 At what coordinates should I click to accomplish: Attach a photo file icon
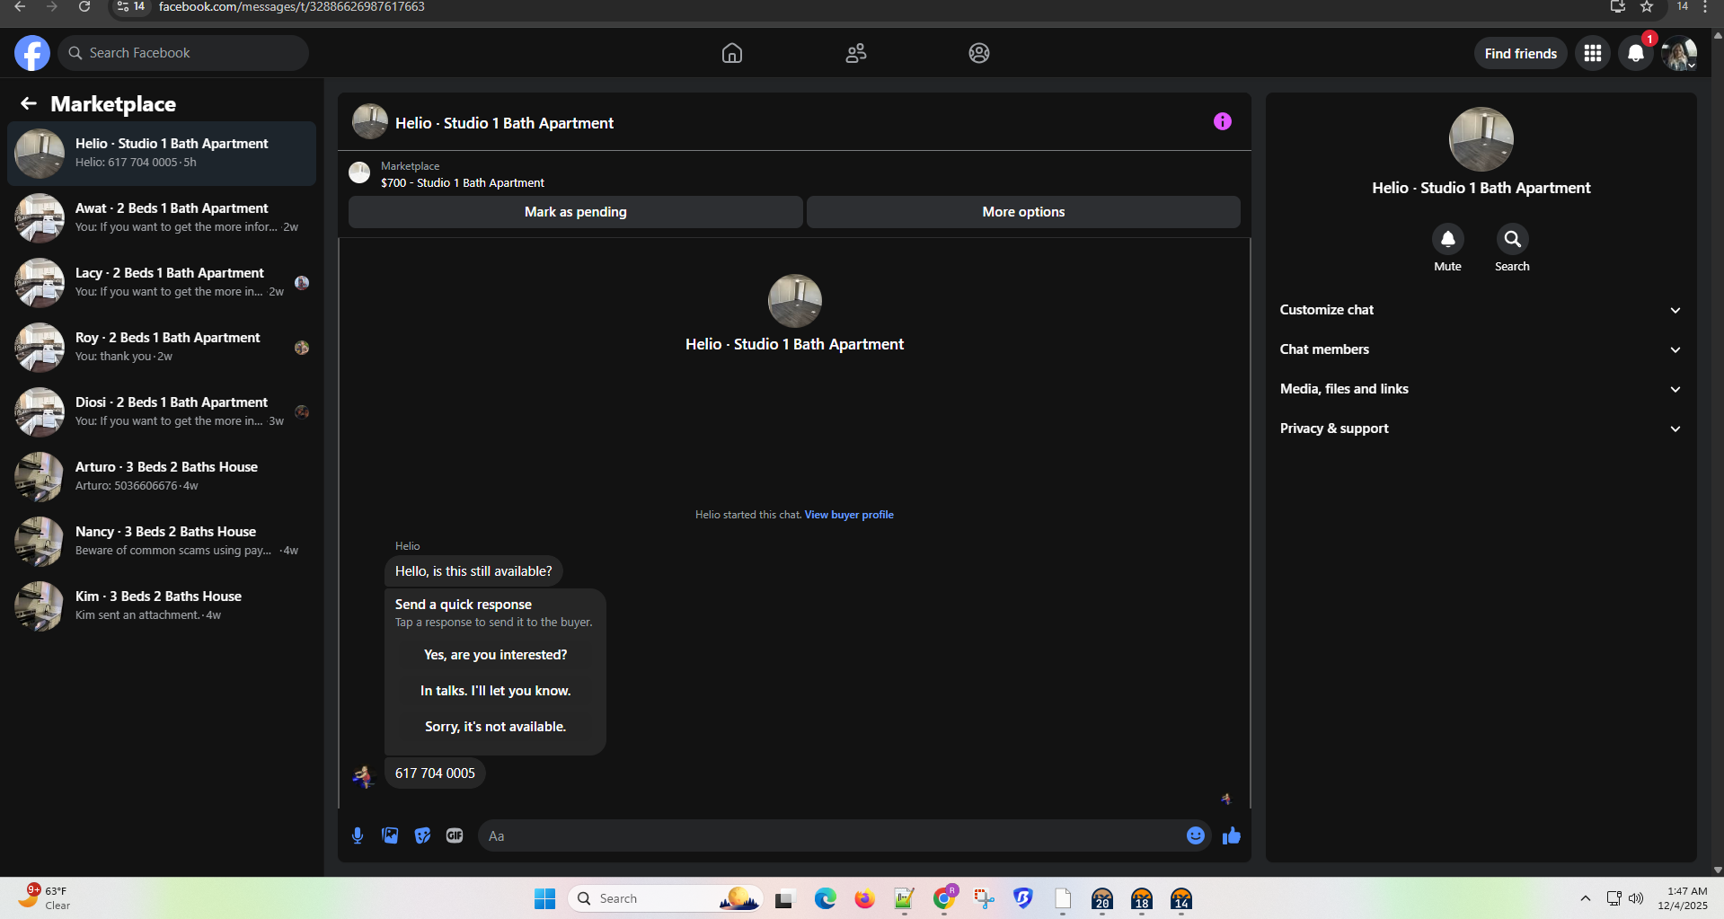[390, 835]
